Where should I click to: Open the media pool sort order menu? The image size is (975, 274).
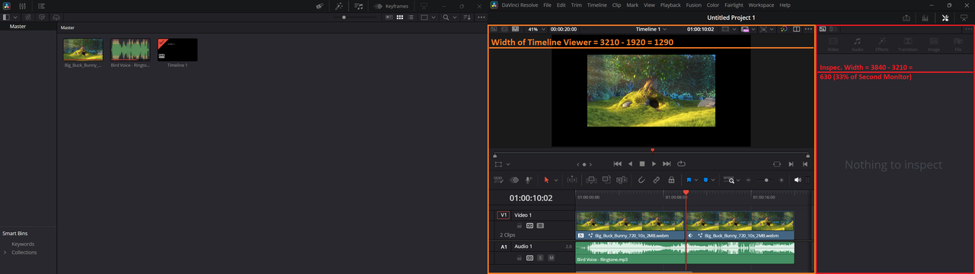(467, 17)
